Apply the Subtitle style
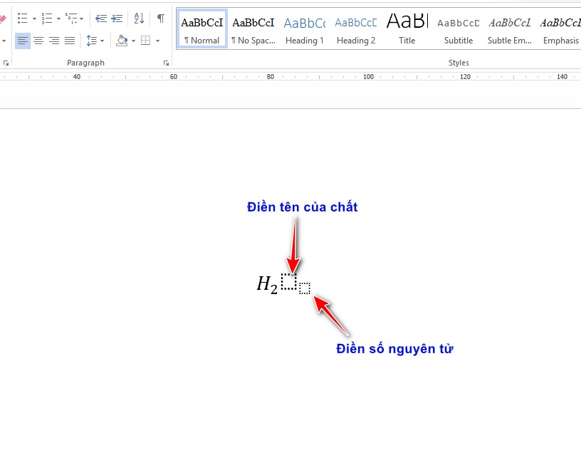Viewport: 581px width, 465px height. pyautogui.click(x=459, y=29)
